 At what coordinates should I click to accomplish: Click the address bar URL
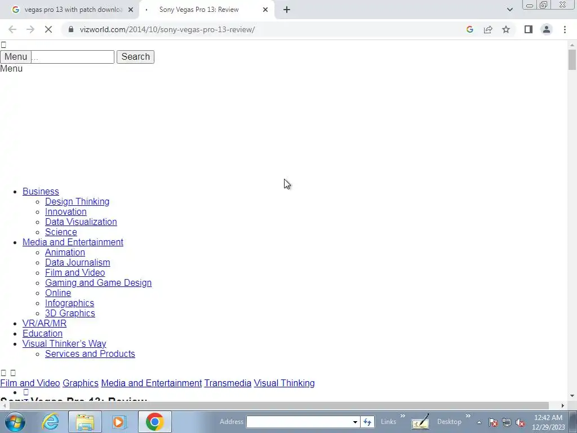167,29
